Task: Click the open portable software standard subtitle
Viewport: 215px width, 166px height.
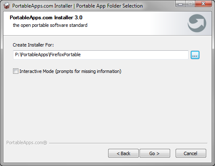Action: [x=50, y=25]
